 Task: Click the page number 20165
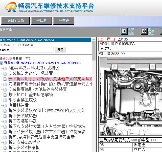(x=123, y=39)
